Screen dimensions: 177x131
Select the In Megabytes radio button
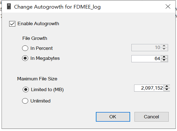pos(25,58)
